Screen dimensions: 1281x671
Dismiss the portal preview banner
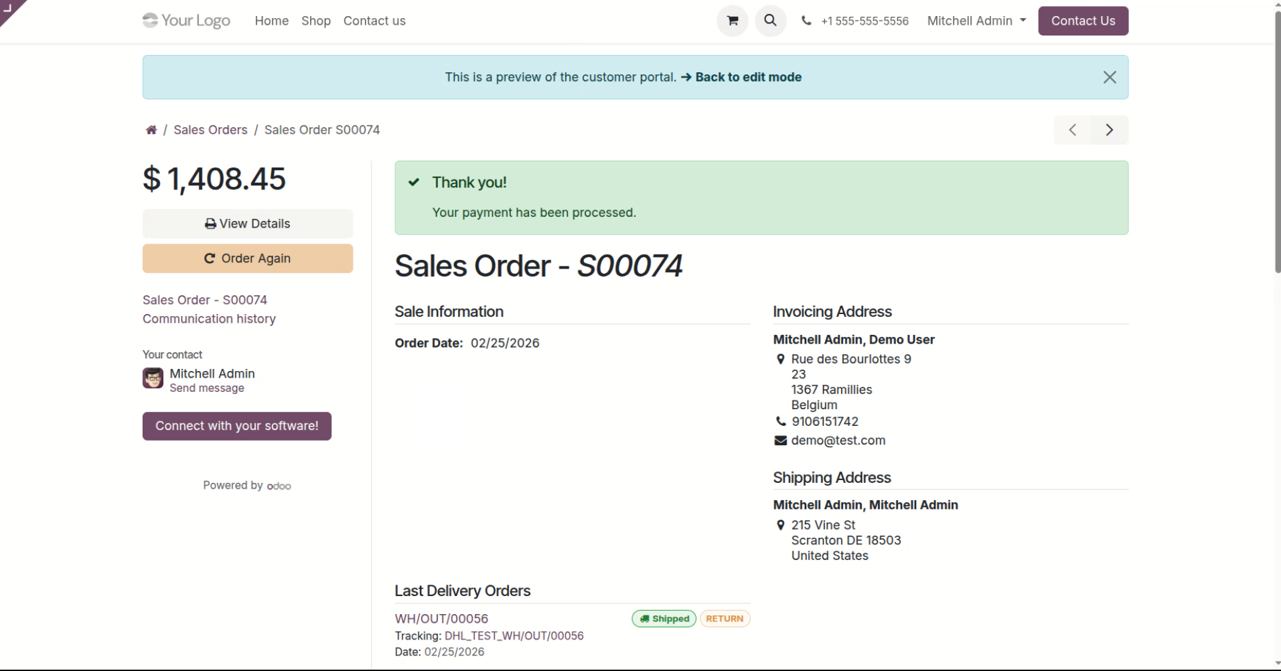coord(1109,78)
